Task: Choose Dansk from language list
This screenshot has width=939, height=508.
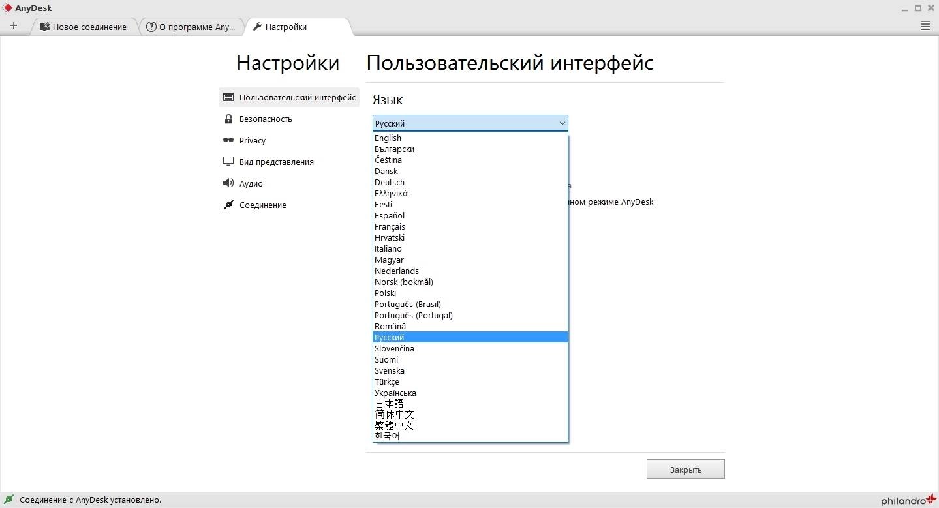Action: tap(470, 171)
